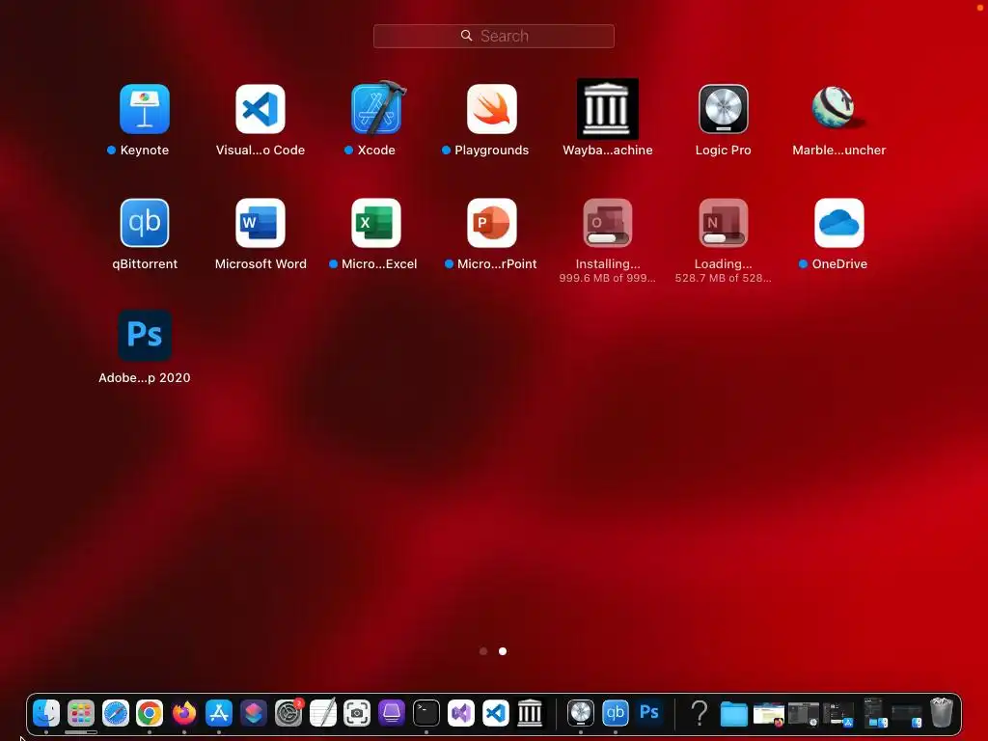Screen dimensions: 988x741
Task: Click the loading OneNote app icon
Action: (724, 223)
